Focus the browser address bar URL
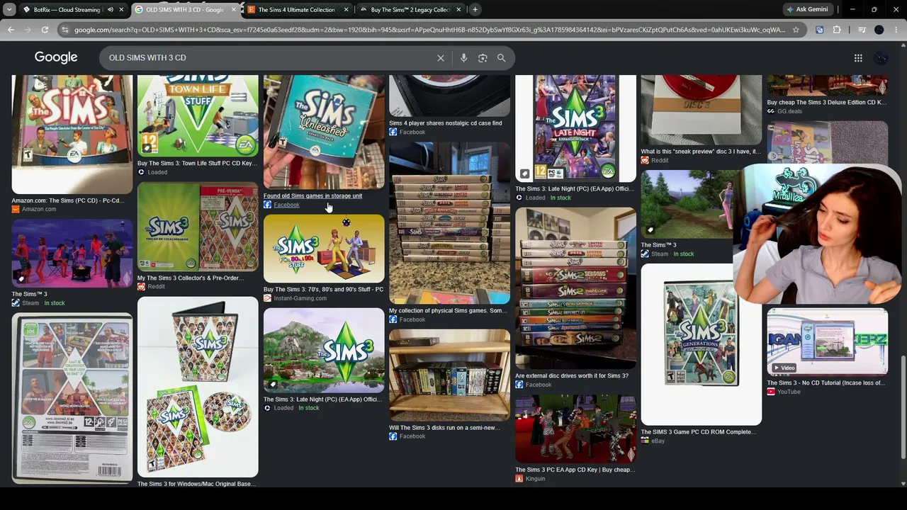This screenshot has height=510, width=907. (429, 30)
